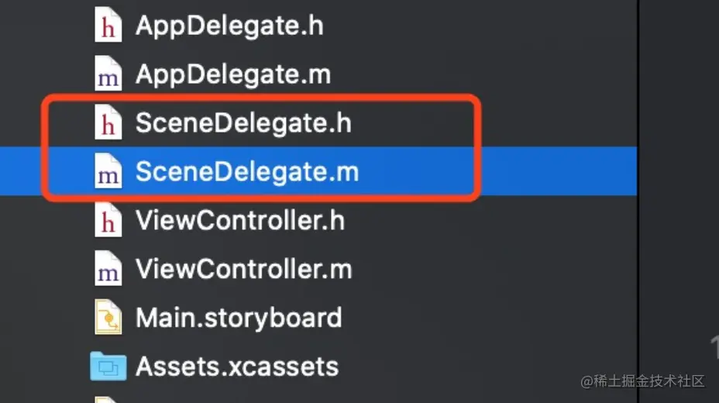Screen dimensions: 719x403
Task: Open the Main.storyboard file name
Action: click(239, 318)
